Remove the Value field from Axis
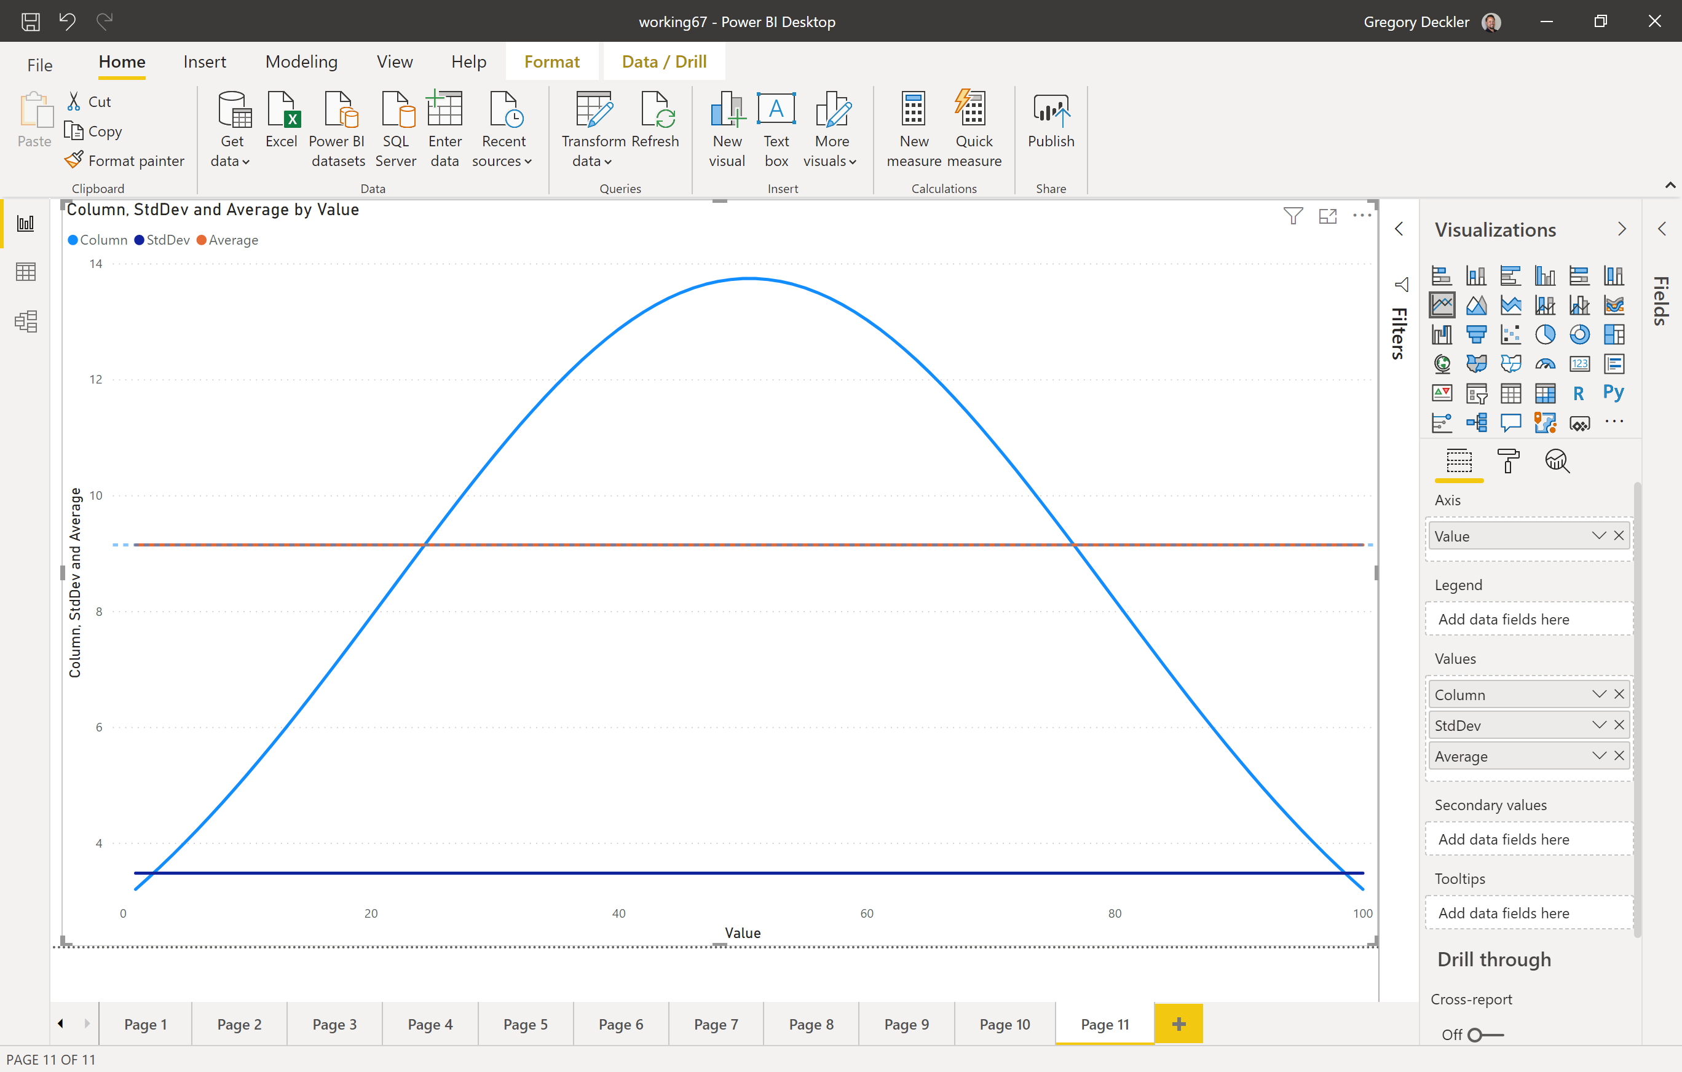This screenshot has width=1682, height=1072. pyautogui.click(x=1619, y=535)
